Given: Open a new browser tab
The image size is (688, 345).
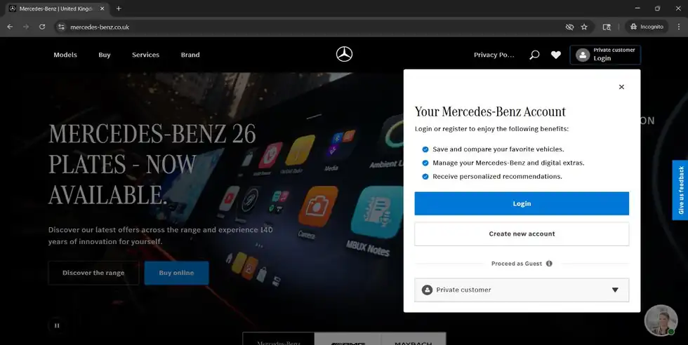Looking at the screenshot, I should coord(119,8).
